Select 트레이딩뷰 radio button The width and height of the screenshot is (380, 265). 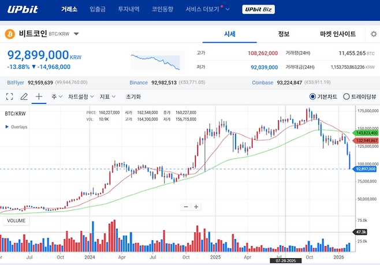(346, 96)
